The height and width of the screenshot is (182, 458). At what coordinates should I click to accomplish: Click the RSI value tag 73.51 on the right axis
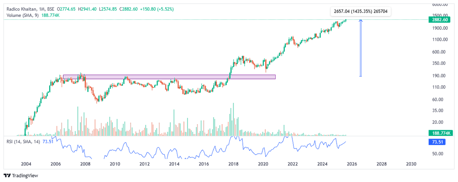tap(438, 142)
